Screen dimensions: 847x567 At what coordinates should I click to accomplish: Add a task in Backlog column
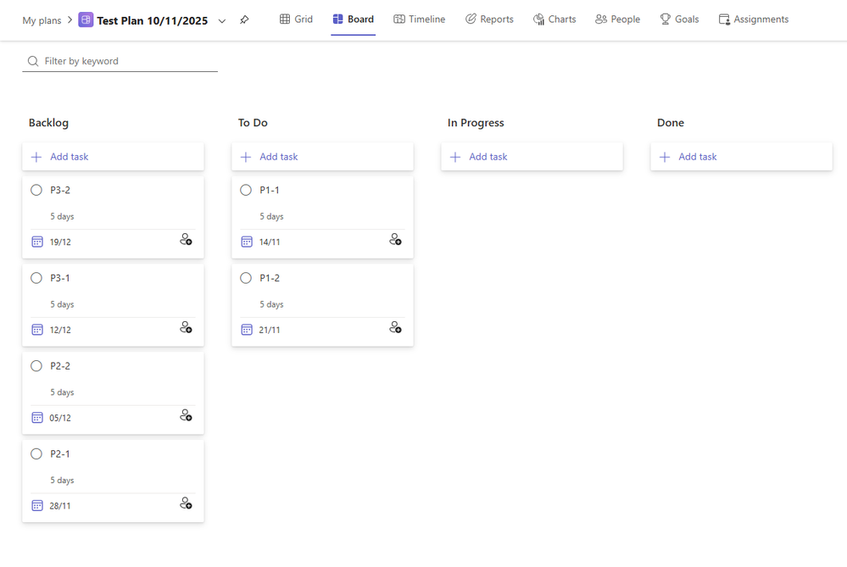click(69, 157)
